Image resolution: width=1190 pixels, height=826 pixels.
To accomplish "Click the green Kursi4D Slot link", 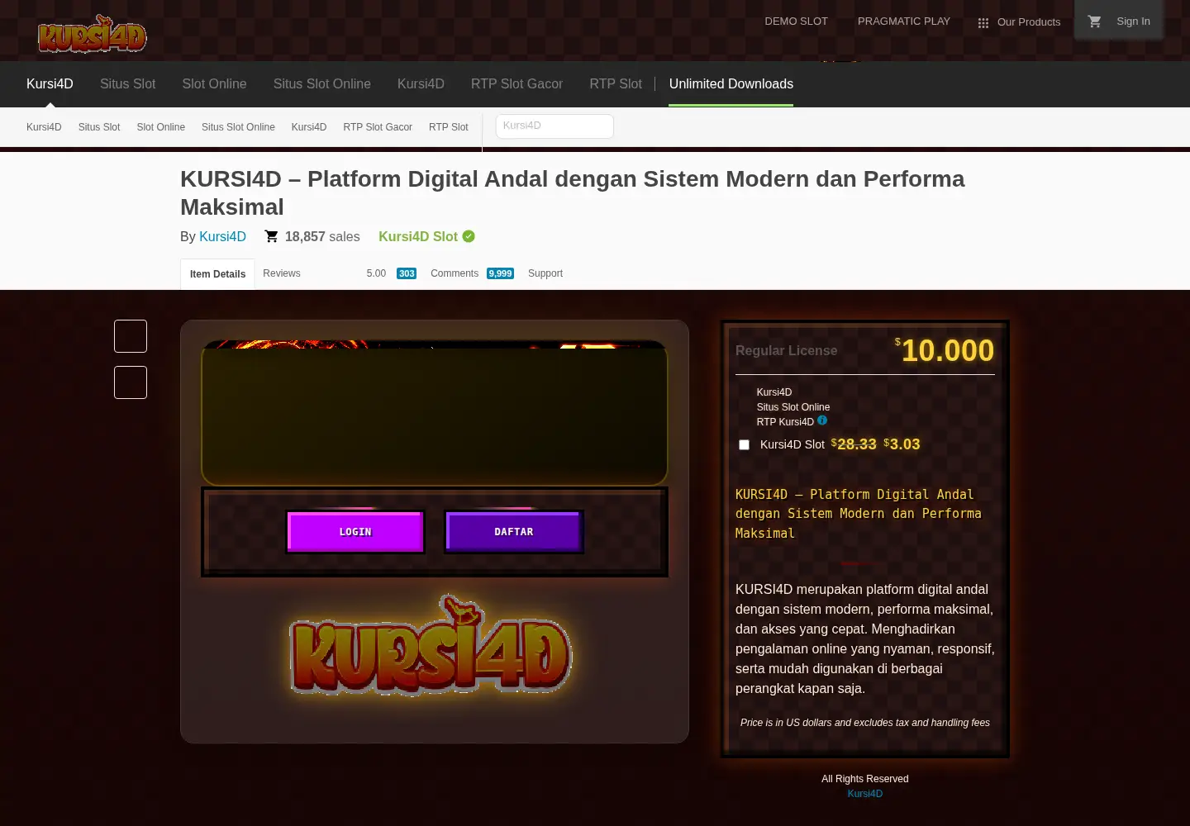I will click(418, 236).
